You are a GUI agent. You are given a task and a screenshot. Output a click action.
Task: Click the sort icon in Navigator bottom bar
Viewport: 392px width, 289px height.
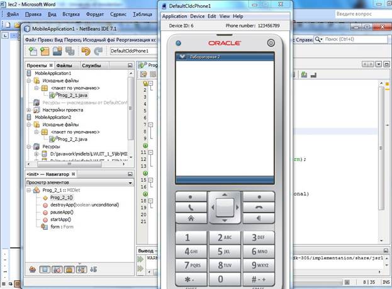tap(94, 269)
